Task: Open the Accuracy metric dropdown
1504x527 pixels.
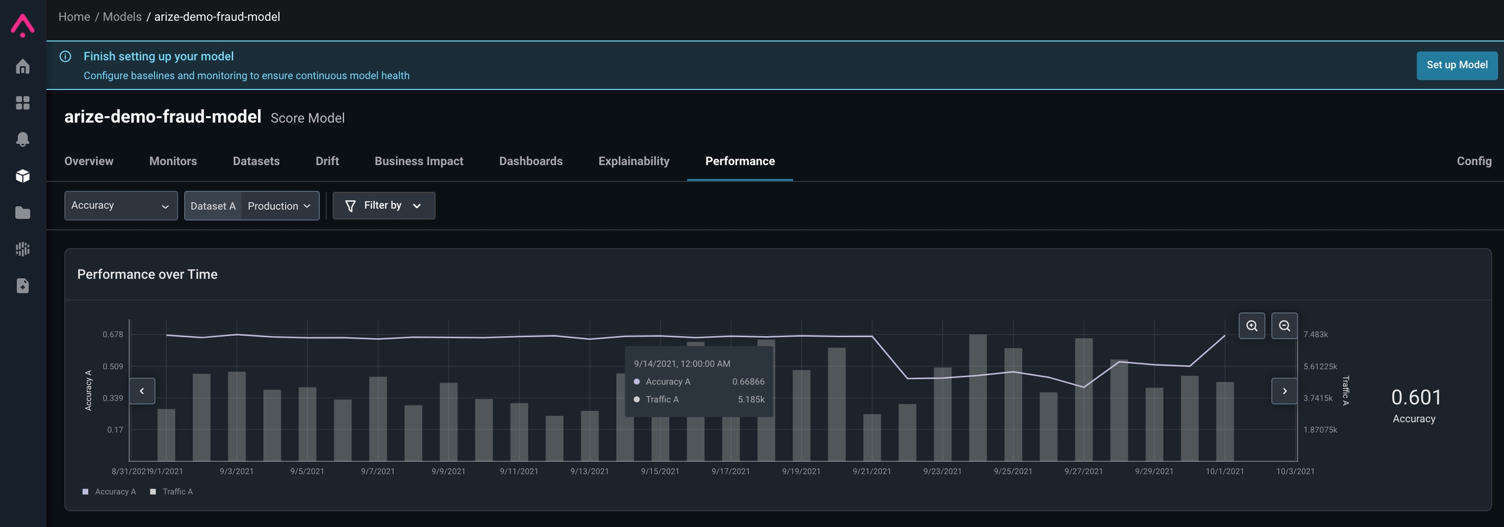Action: point(121,205)
